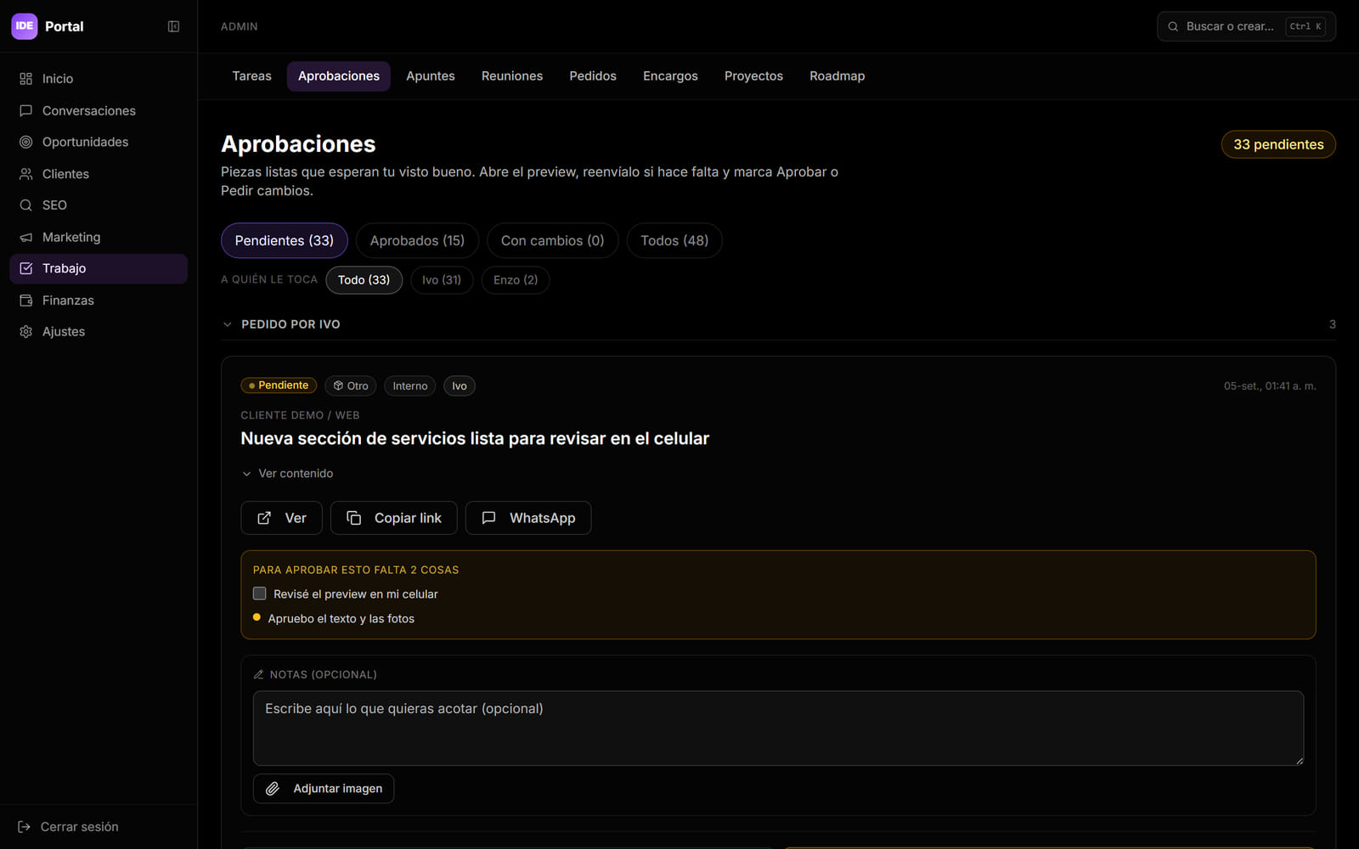Open the Proyectos tab
The height and width of the screenshot is (849, 1359).
753,76
